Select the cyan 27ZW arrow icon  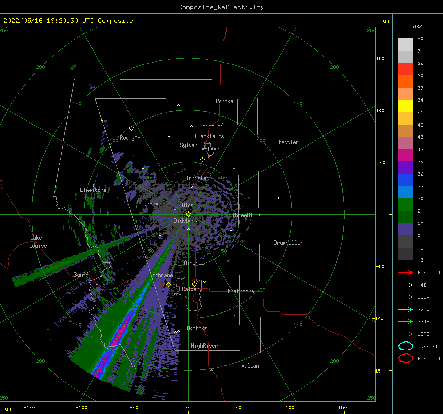click(x=406, y=310)
